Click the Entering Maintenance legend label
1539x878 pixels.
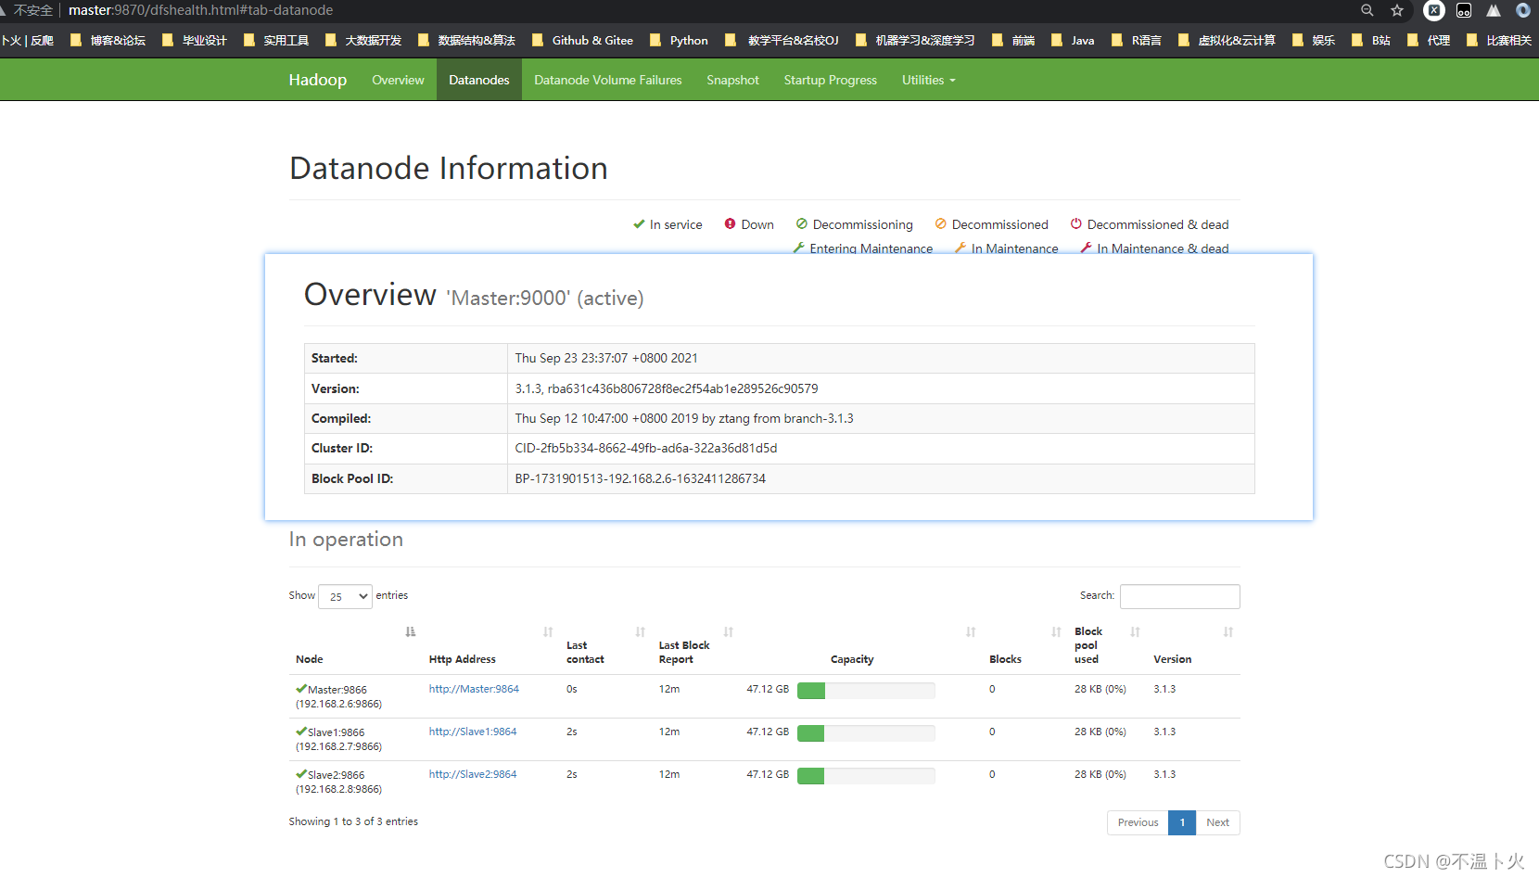pyautogui.click(x=871, y=248)
